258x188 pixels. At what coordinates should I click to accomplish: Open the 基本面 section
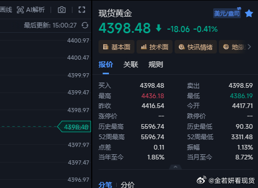click(116, 47)
